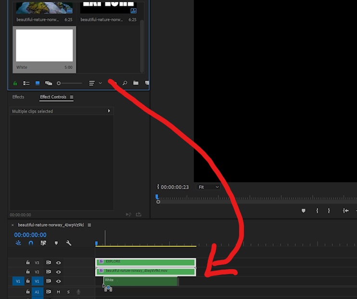Close the beautiful-nature-norway sequence tab
The height and width of the screenshot is (299, 357).
tap(13, 225)
